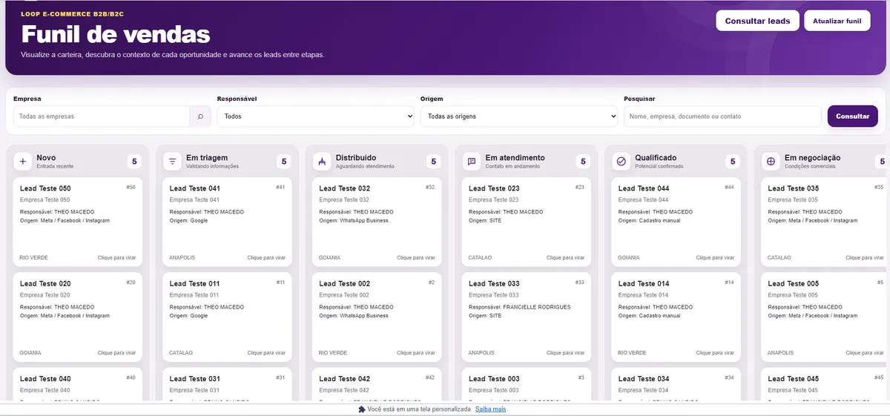
Task: Click the Lead Teste 033 title
Action: point(494,284)
